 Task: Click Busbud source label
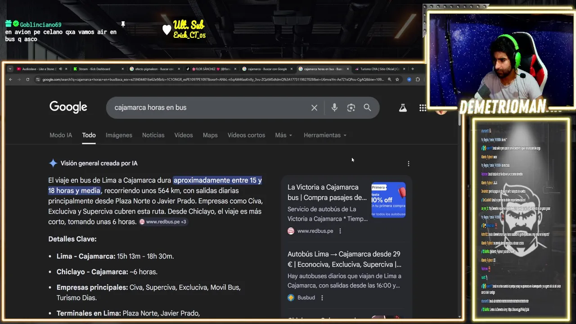pyautogui.click(x=306, y=297)
